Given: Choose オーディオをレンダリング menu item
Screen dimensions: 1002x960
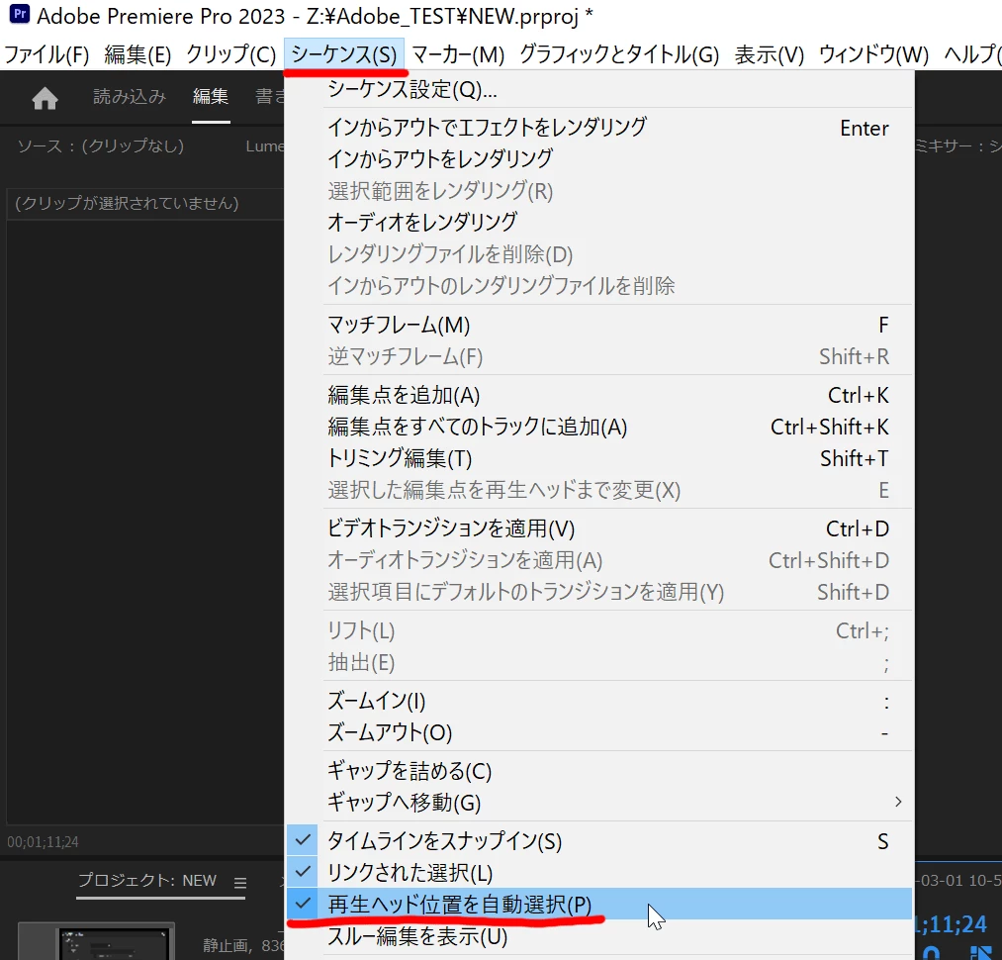Looking at the screenshot, I should 599,222.
